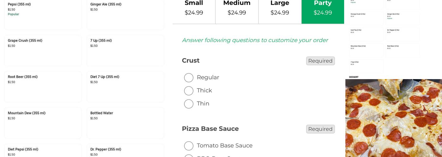Screen dimensions: 442x157
Task: Click the Ginger Ale (355 ml) card
Action: click(125, 14)
